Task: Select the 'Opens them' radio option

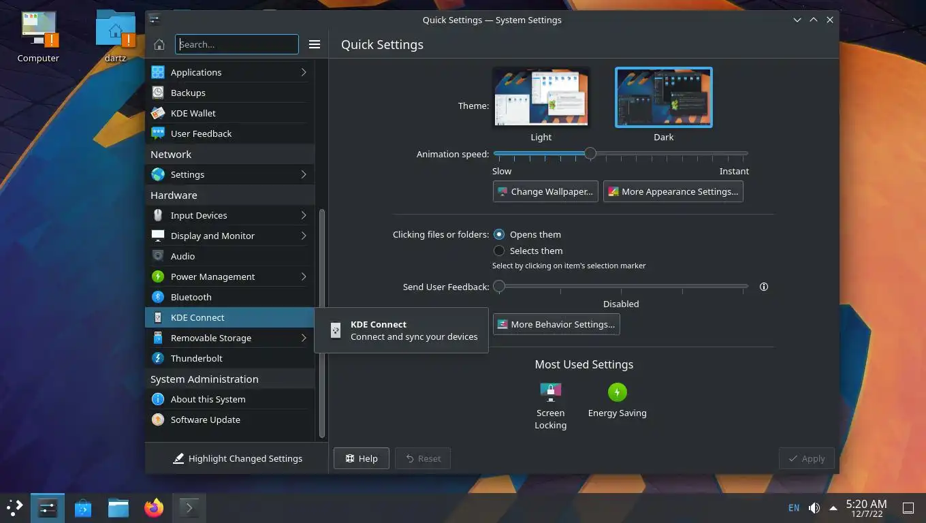Action: [499, 234]
